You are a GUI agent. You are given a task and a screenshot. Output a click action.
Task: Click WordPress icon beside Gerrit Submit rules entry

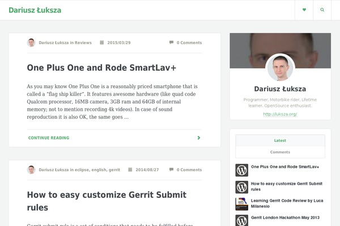242,187
